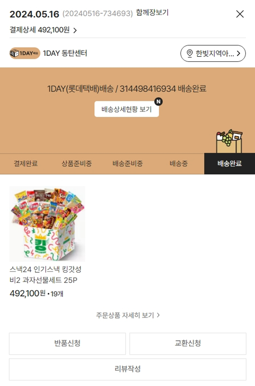This screenshot has height=386, width=255.
Task: Open the 한빛지역아... address selector
Action: pyautogui.click(x=213, y=53)
